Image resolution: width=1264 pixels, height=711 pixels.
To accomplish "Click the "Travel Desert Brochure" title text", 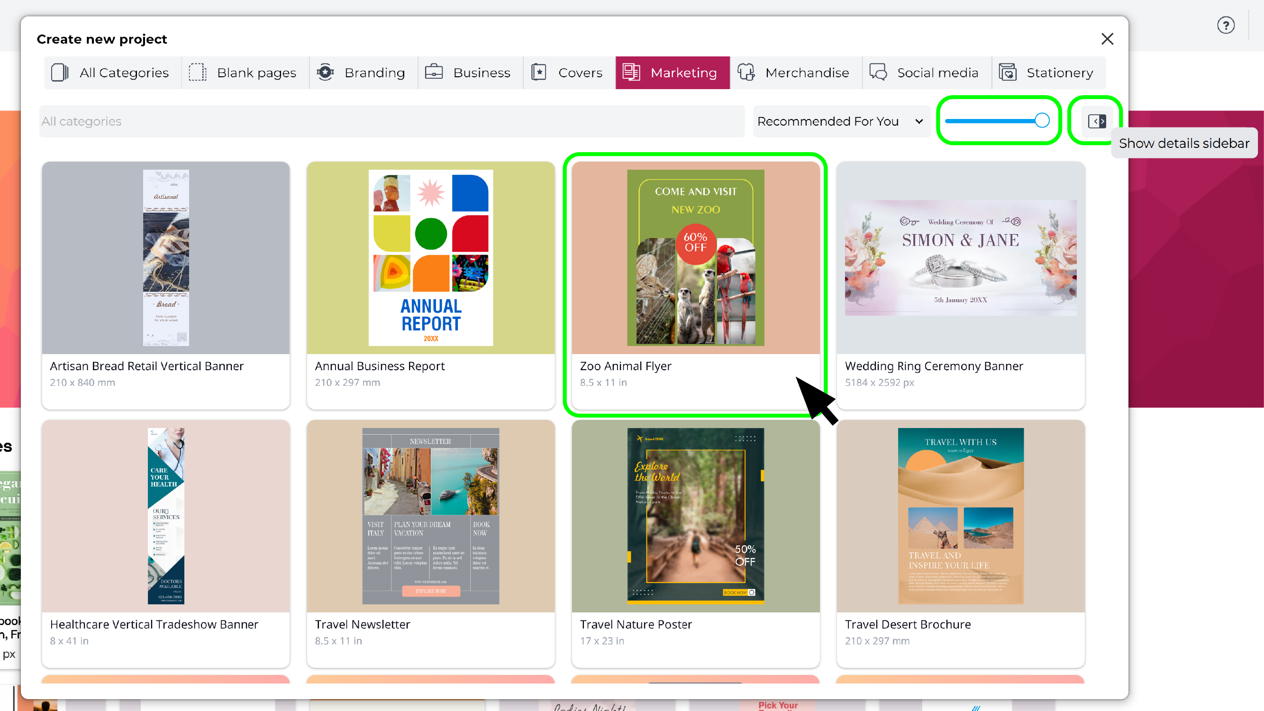I will pos(908,624).
